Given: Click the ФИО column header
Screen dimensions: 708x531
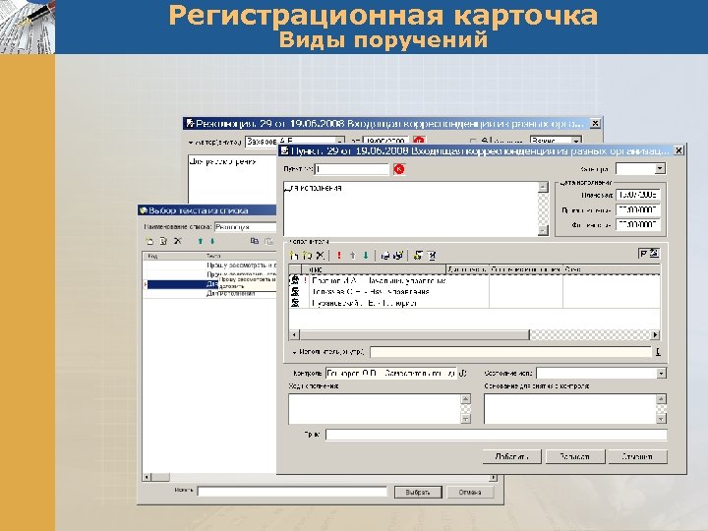Looking at the screenshot, I should coord(374,269).
